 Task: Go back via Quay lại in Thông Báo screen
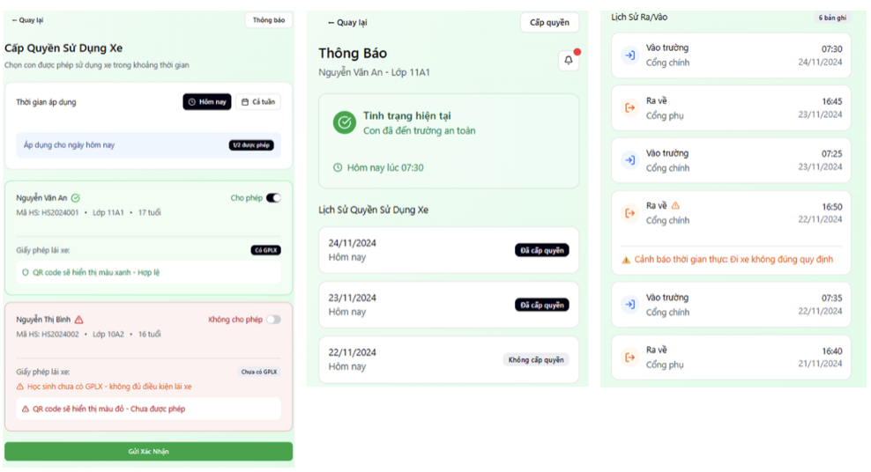coord(347,23)
